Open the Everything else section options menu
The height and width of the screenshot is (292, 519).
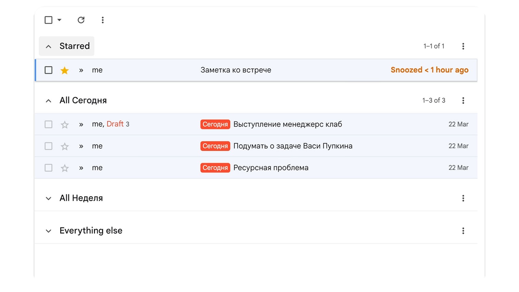[x=463, y=230]
